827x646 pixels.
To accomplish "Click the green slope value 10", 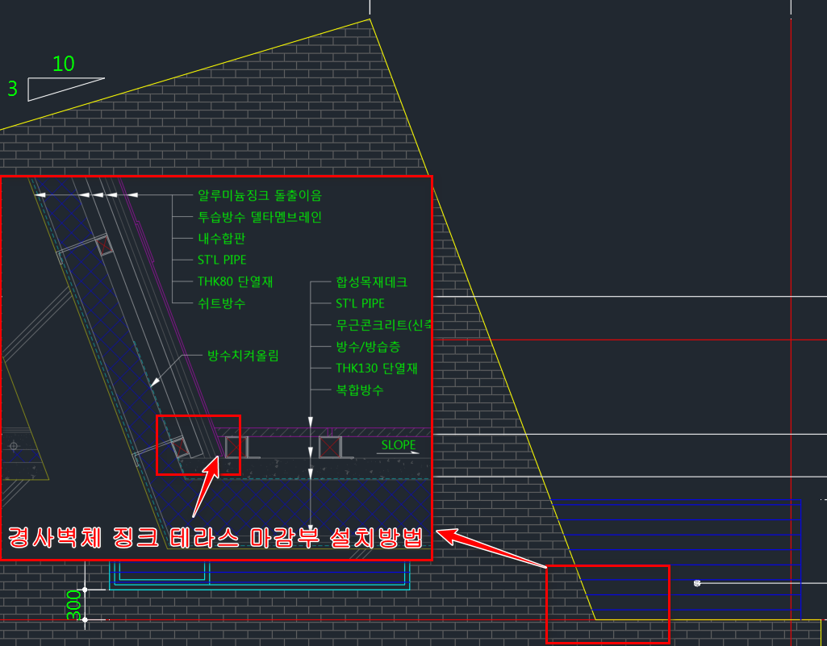I will click(x=63, y=65).
